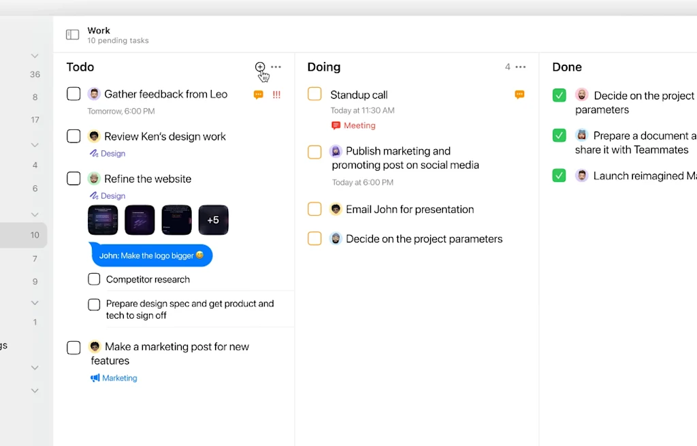This screenshot has width=697, height=446.
Task: Click the plus icon to add a Todo task
Action: click(x=260, y=67)
